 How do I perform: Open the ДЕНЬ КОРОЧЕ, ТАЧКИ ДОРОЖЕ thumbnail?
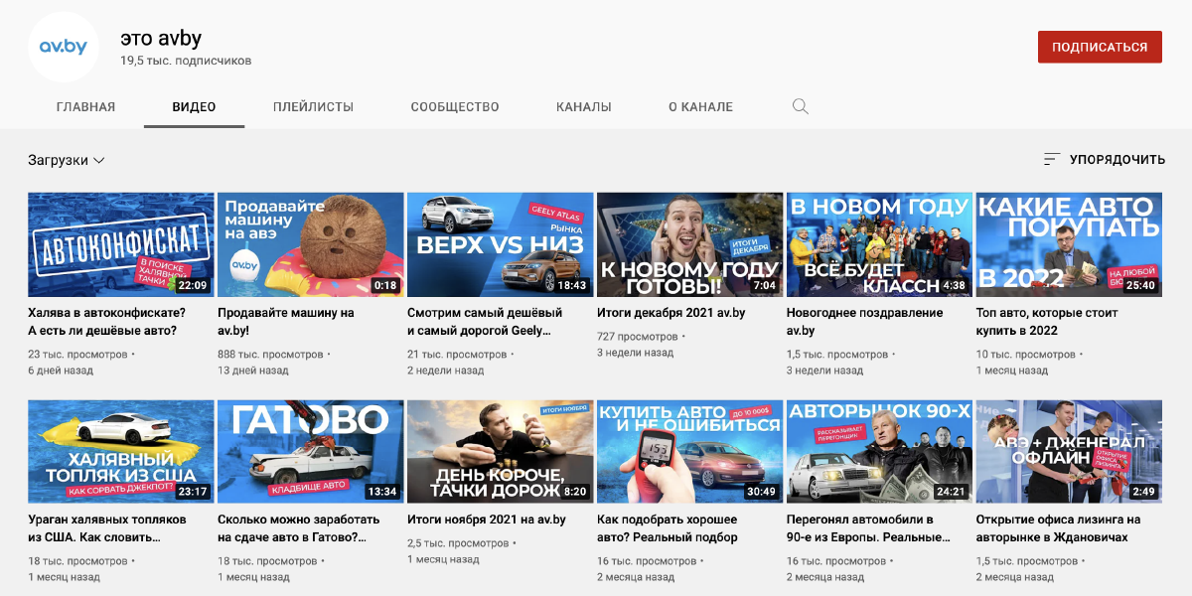501,452
